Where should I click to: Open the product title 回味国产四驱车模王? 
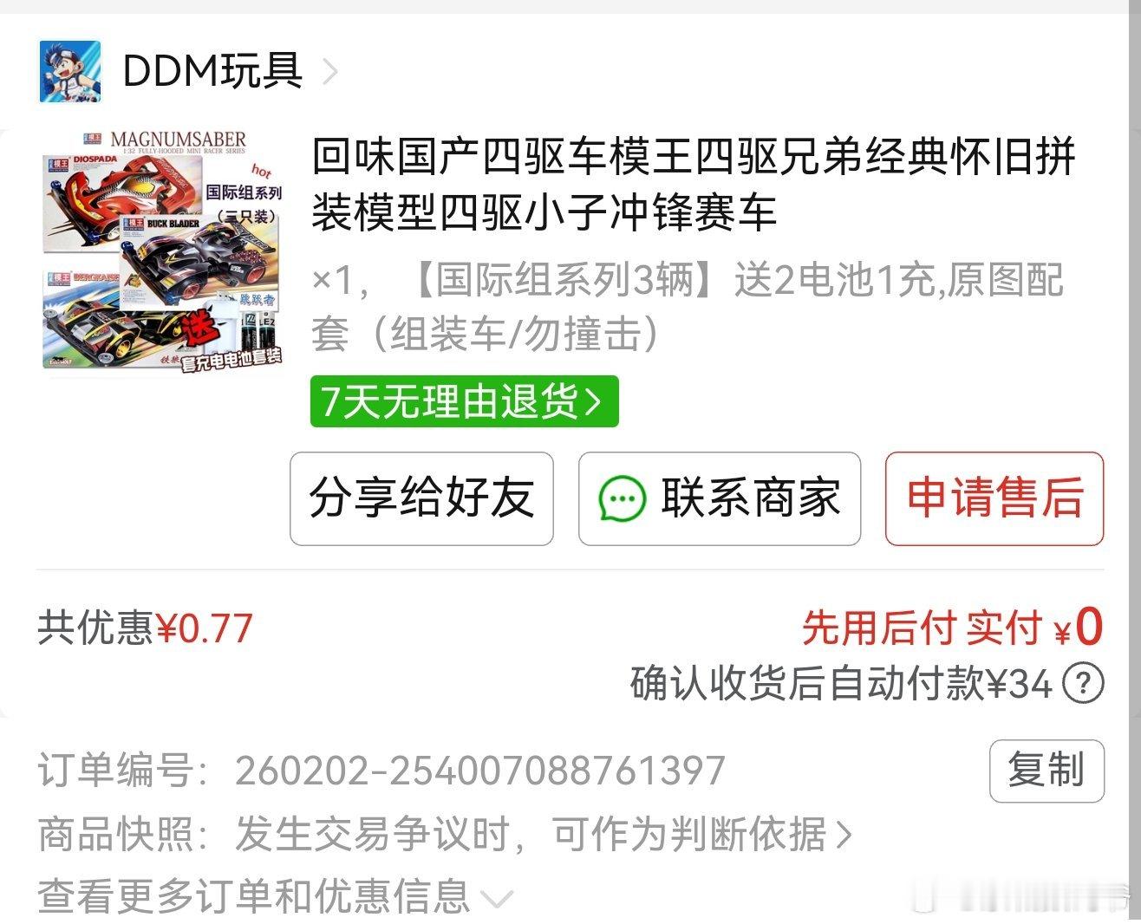point(694,185)
